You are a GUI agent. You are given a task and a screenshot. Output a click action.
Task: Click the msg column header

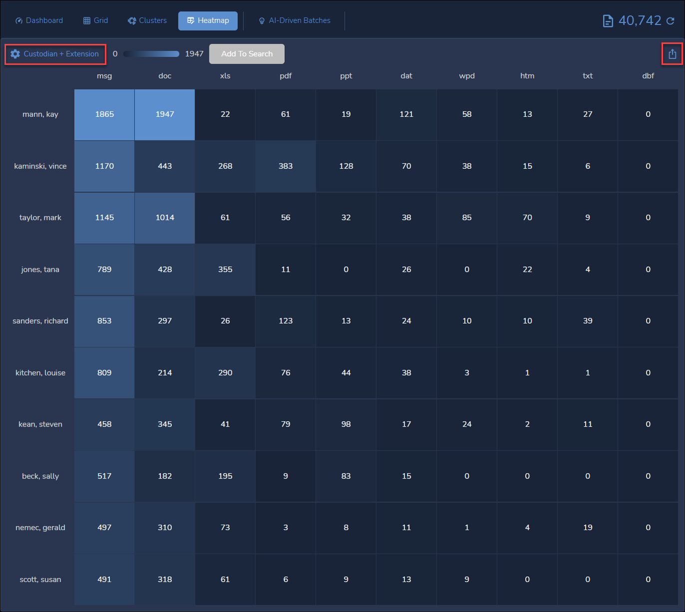104,76
